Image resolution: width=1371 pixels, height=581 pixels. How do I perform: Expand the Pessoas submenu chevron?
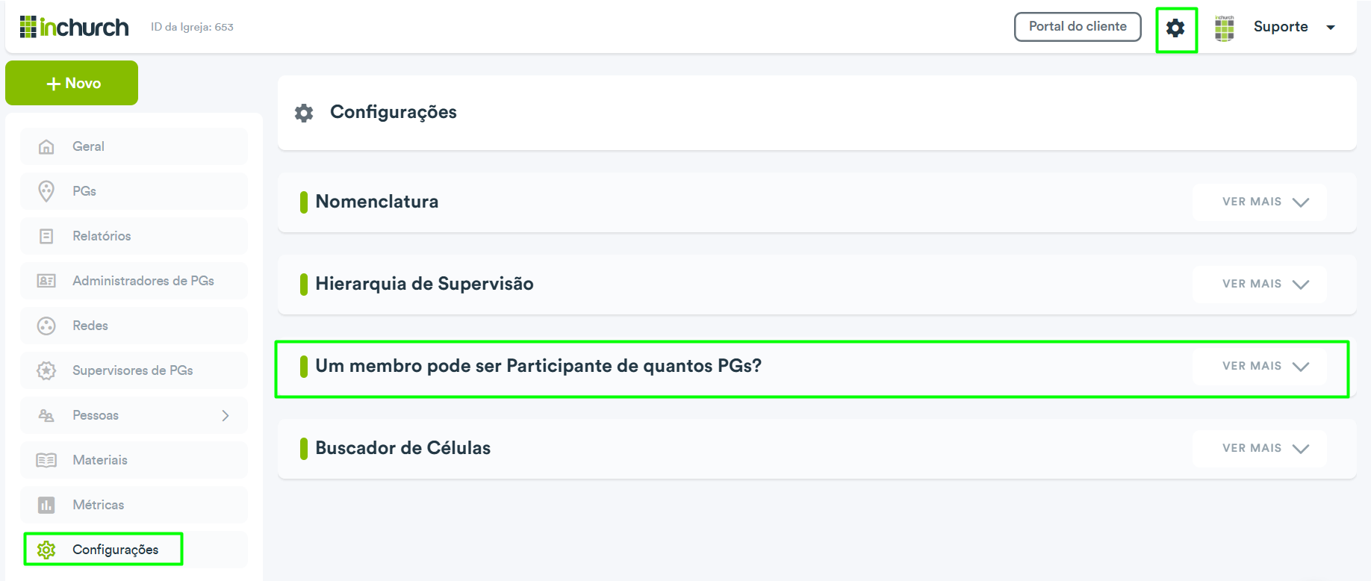(226, 415)
